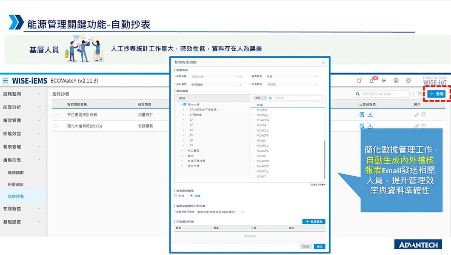Screen dimensions: 451x255
Task: Check the 林口園區 tree node checkbox in dialog
Action: pyautogui.click(x=185, y=150)
